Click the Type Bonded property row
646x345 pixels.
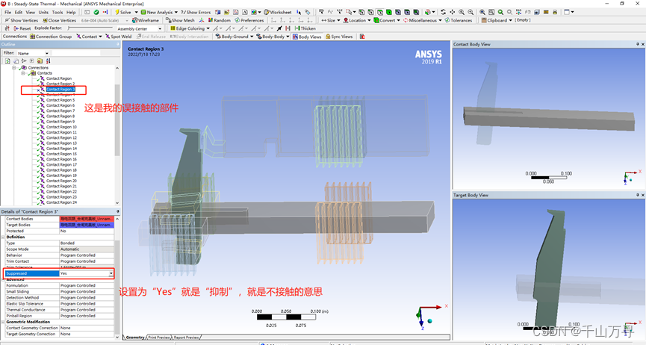59,243
